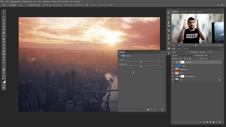Screen dimensions: 226x127
Task: Select the Сочность 1 layer mask thumbnail
Action: click(x=183, y=62)
